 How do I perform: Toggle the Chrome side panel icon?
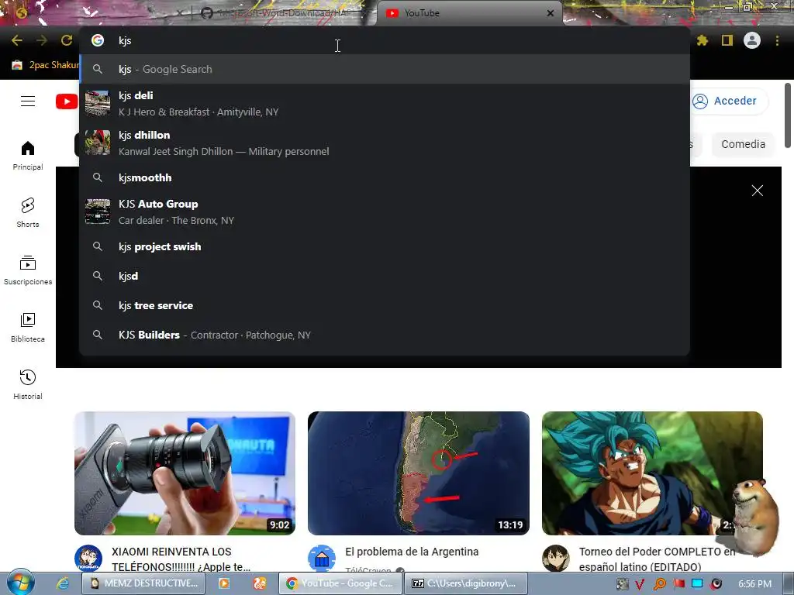coord(727,40)
